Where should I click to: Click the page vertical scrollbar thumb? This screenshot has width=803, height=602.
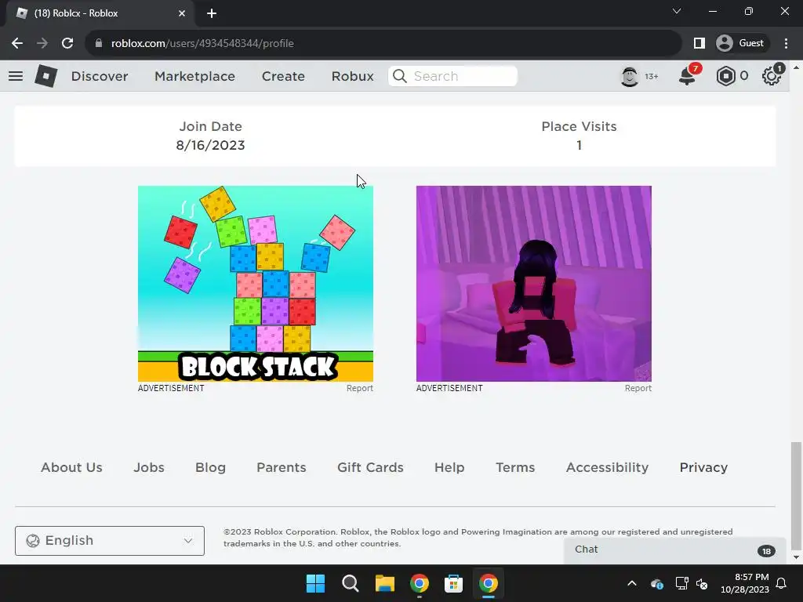[x=796, y=495]
